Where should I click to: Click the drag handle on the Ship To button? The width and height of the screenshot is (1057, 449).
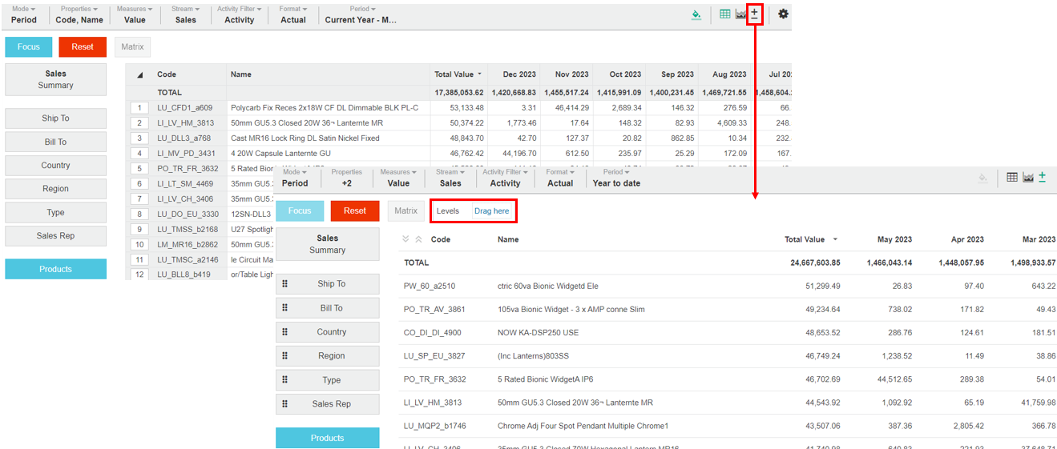284,284
